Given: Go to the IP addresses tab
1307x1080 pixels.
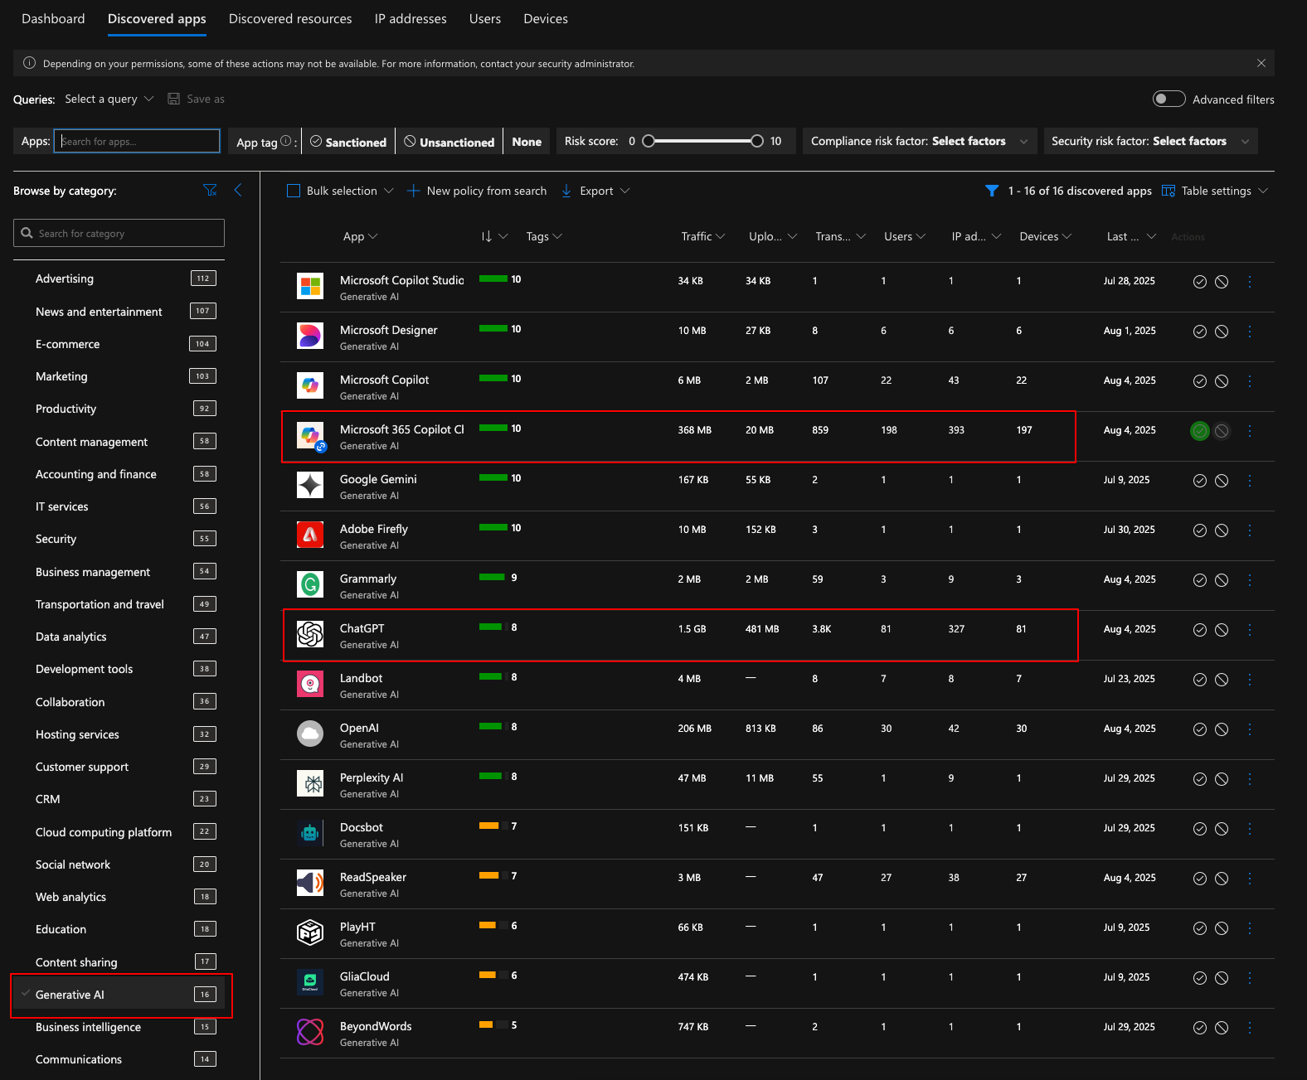Looking at the screenshot, I should tap(411, 19).
